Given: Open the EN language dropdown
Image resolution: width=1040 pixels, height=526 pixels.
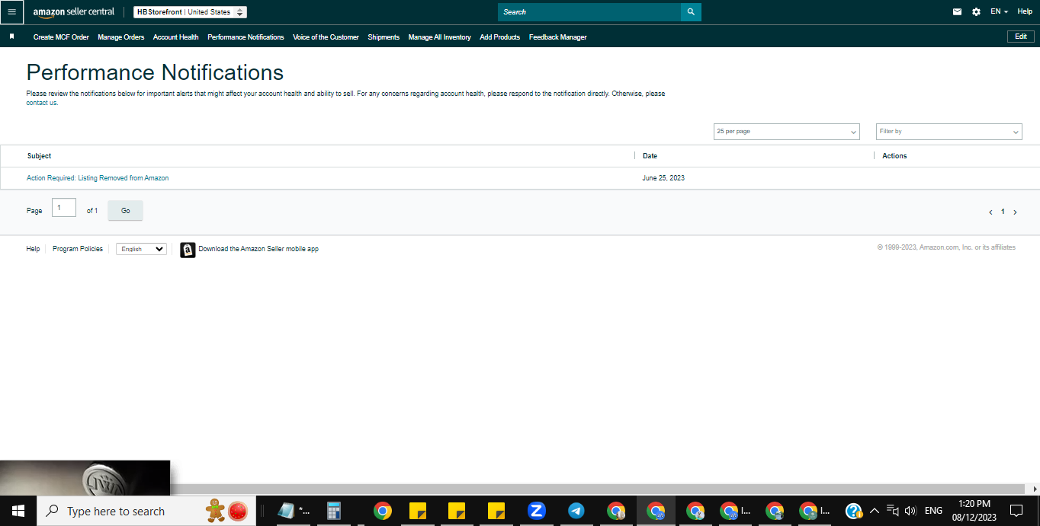Looking at the screenshot, I should point(999,12).
